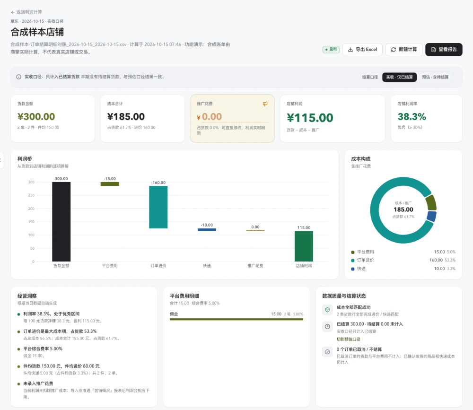Viewport: 473px width, 410px height.
Task: Click the back arrow icon
Action: (x=13, y=12)
